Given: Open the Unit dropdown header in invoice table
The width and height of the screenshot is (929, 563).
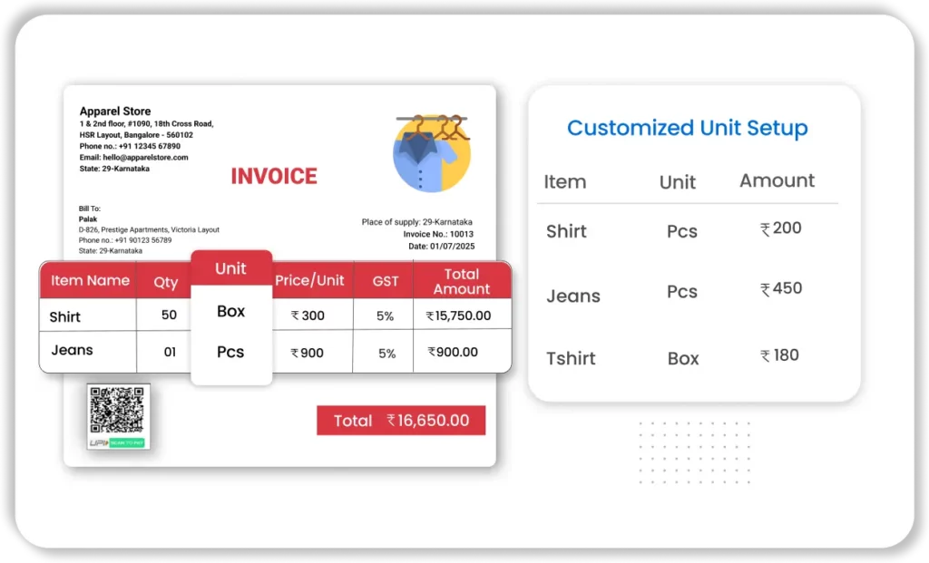Looking at the screenshot, I should pos(230,268).
